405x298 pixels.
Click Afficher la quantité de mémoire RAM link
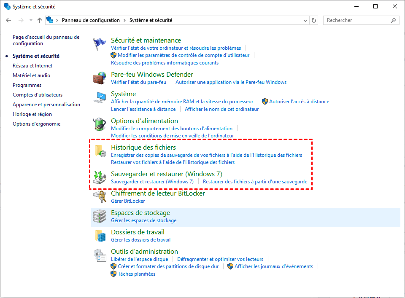click(182, 102)
